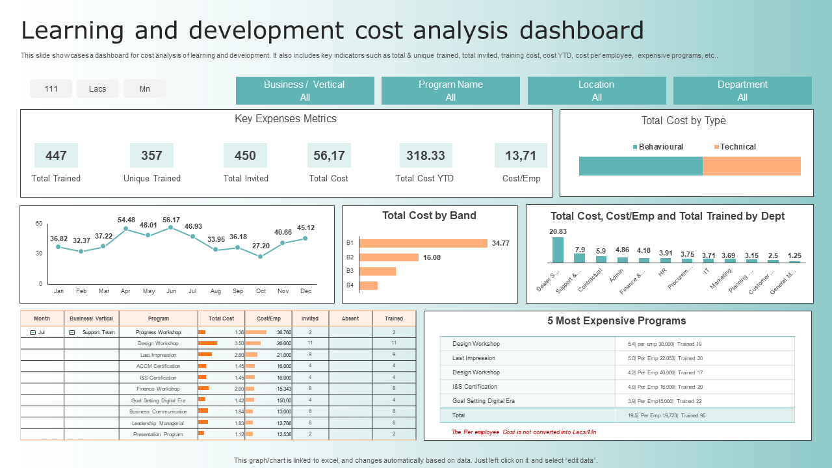Click the Month column header
Screen dimensions: 832x468
click(x=42, y=318)
